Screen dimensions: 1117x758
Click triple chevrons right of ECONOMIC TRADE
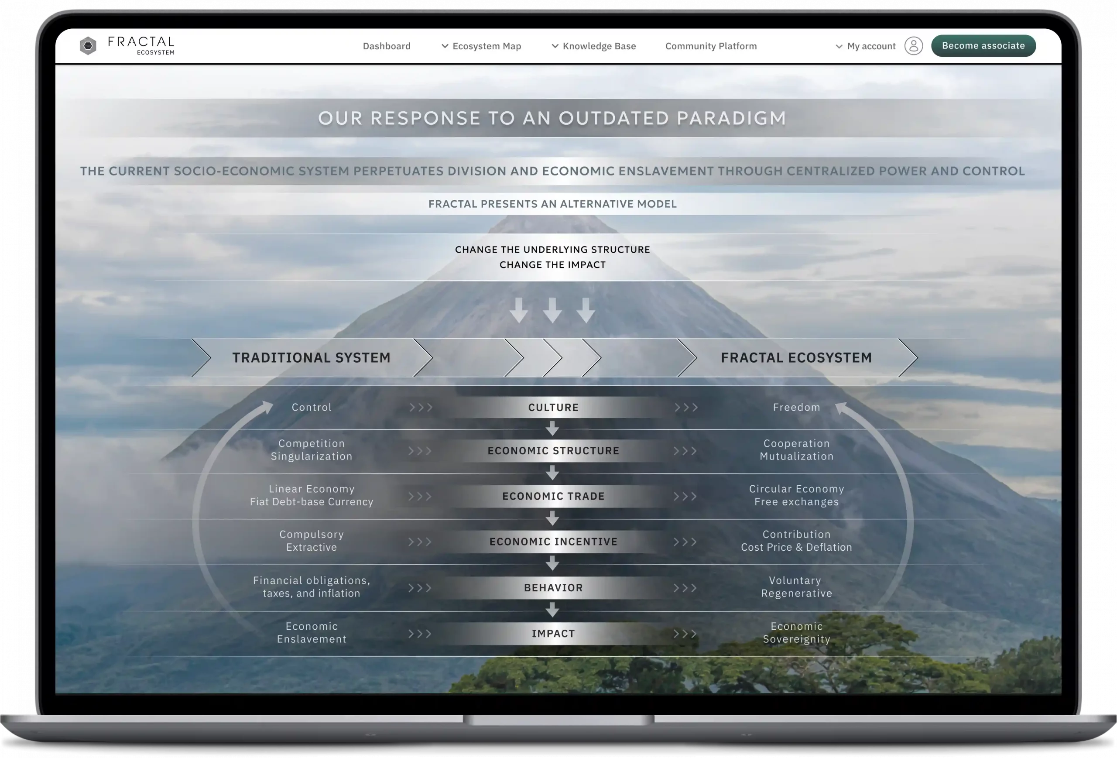pyautogui.click(x=685, y=497)
